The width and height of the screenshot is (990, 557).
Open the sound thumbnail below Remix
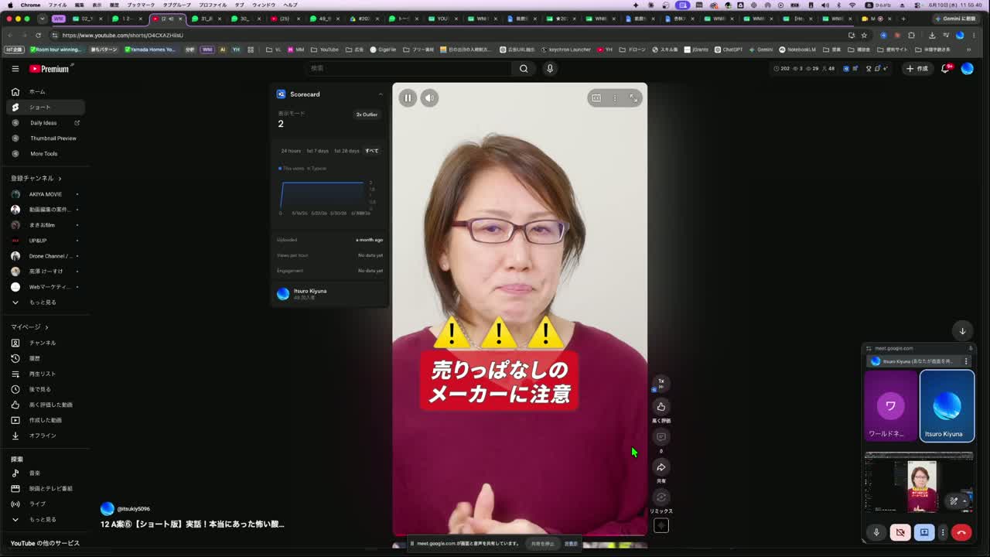[661, 525]
